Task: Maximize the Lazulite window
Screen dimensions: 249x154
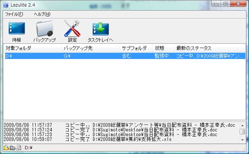Action: (226, 4)
